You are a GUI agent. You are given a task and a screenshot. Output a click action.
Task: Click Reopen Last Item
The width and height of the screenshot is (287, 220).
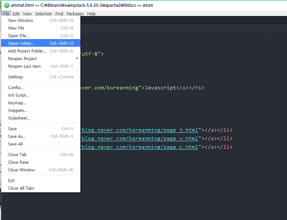(x=41, y=66)
